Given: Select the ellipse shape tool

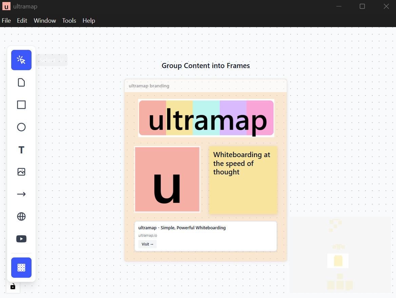Looking at the screenshot, I should (x=21, y=127).
